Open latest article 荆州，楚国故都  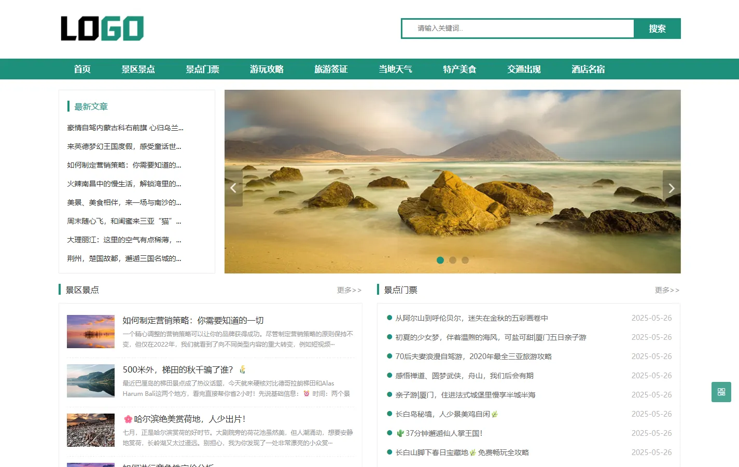[x=124, y=258]
